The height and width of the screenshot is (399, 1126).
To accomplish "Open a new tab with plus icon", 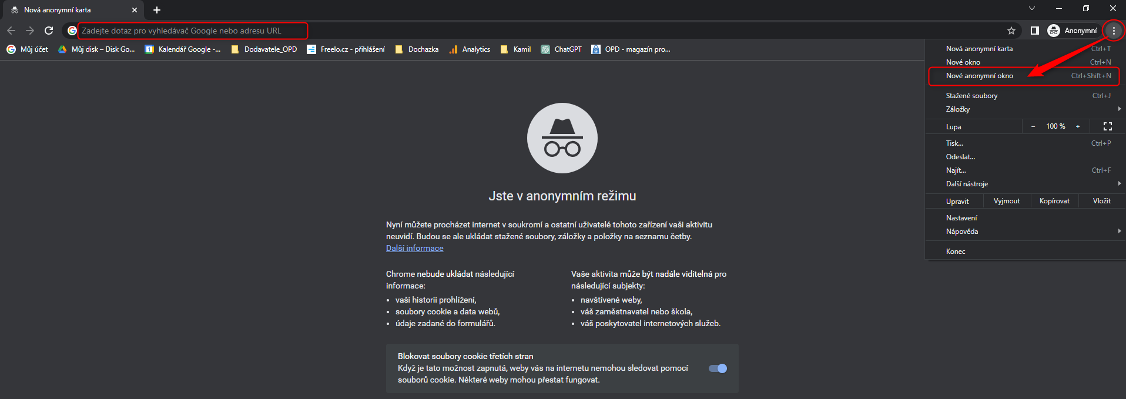I will [x=157, y=10].
